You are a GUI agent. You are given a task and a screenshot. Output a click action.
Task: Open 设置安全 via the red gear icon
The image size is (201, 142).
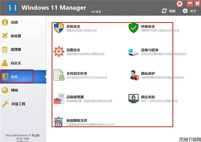59,51
